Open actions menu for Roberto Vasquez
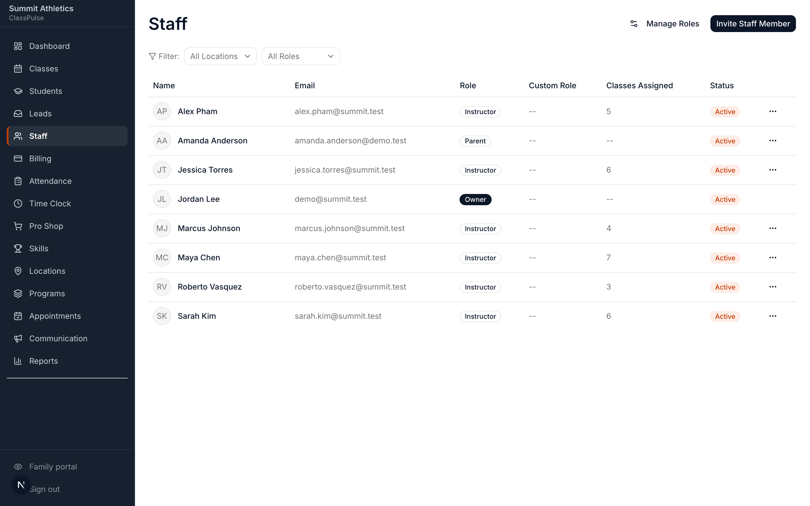810x506 pixels. tap(773, 287)
